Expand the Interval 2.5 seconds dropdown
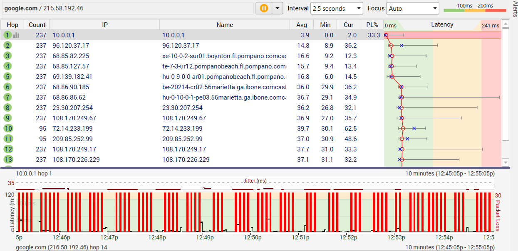This screenshot has width=518, height=251. pos(337,8)
